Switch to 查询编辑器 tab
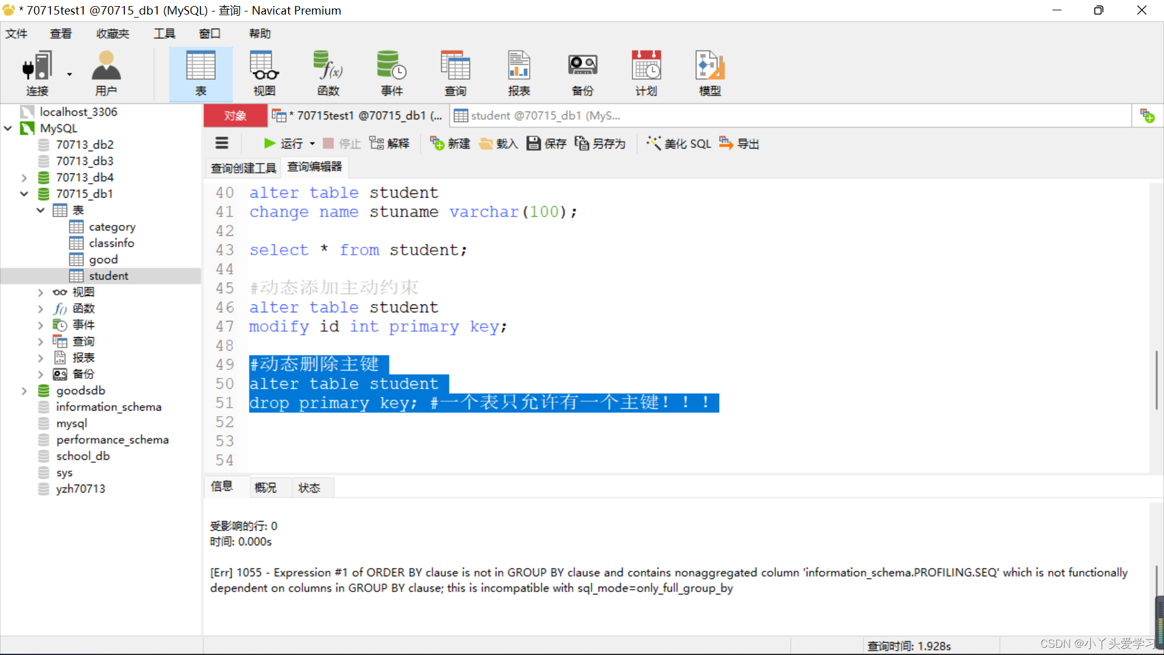 pos(315,167)
